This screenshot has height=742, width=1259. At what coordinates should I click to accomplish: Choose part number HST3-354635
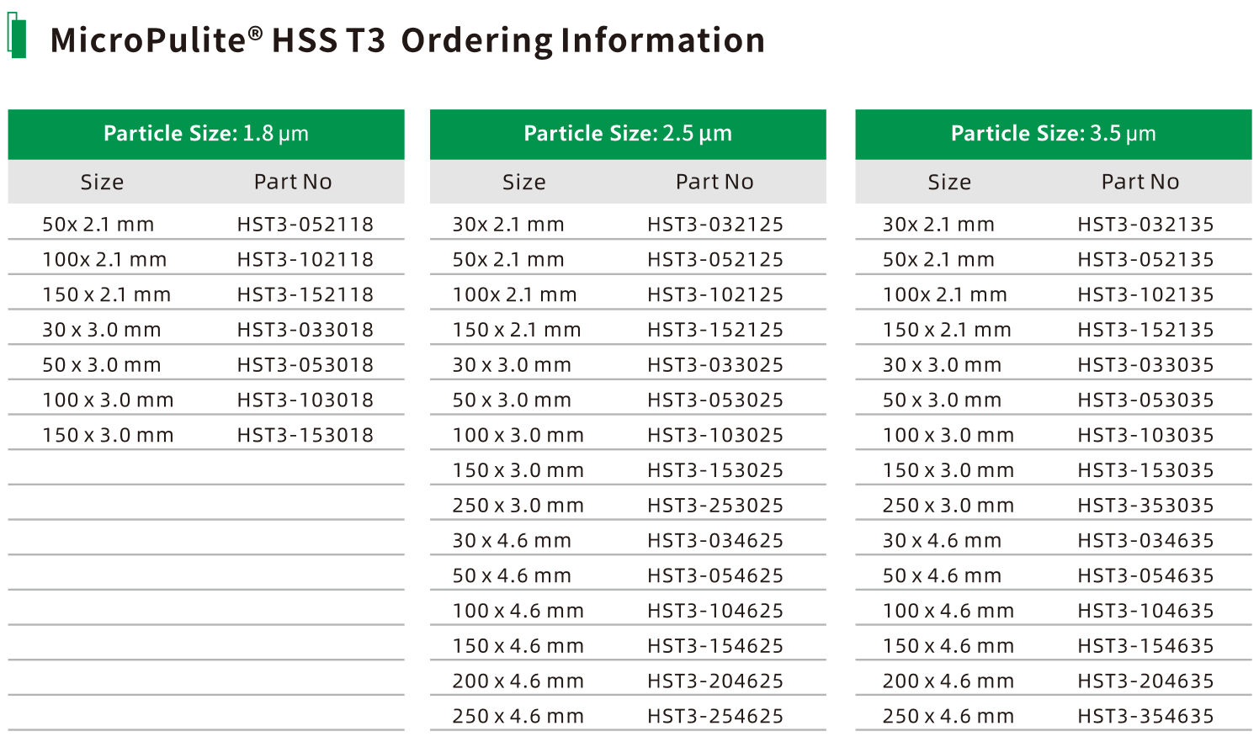[1146, 717]
